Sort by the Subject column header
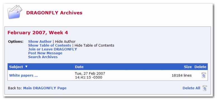 pos(16,67)
